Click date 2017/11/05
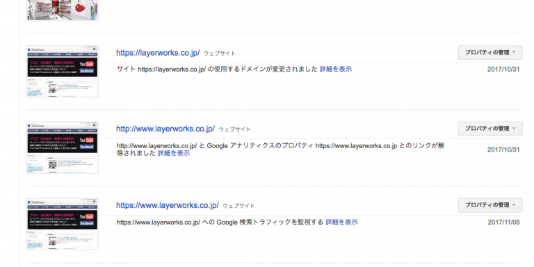Viewport: 534px width, 267px height. (503, 222)
